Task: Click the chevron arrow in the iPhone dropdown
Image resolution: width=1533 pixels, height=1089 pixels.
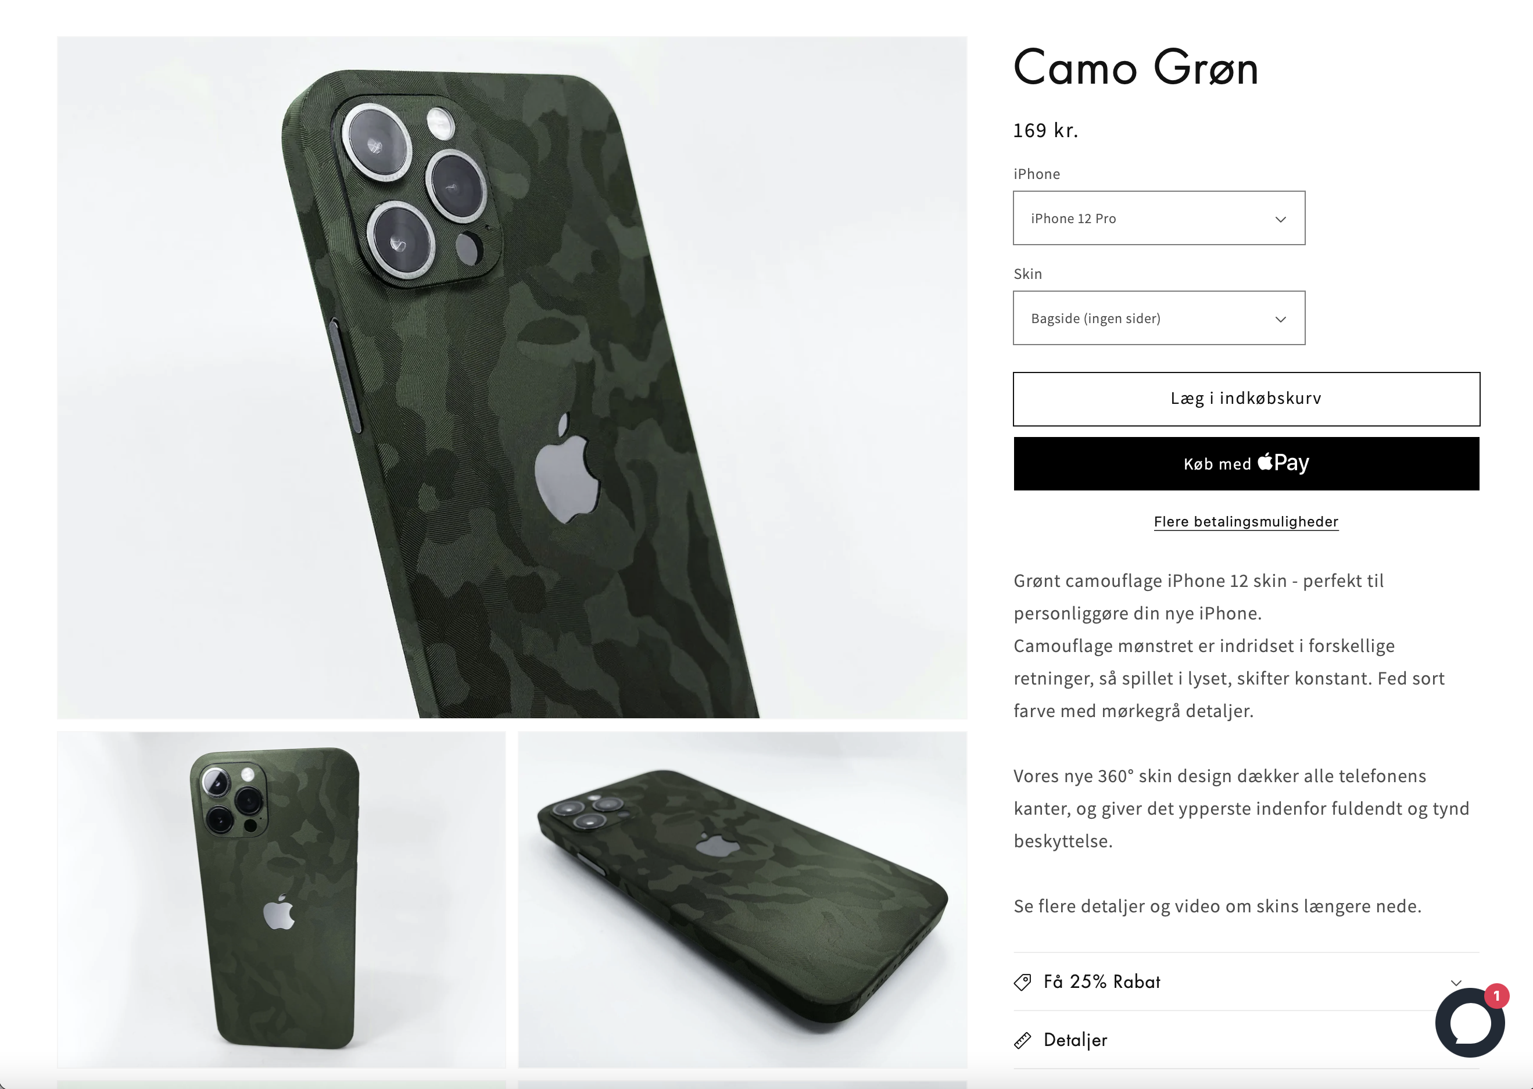Action: coord(1280,219)
